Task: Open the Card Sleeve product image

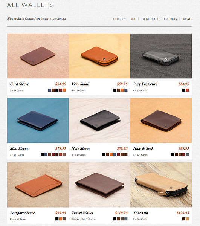Action: coord(38,56)
